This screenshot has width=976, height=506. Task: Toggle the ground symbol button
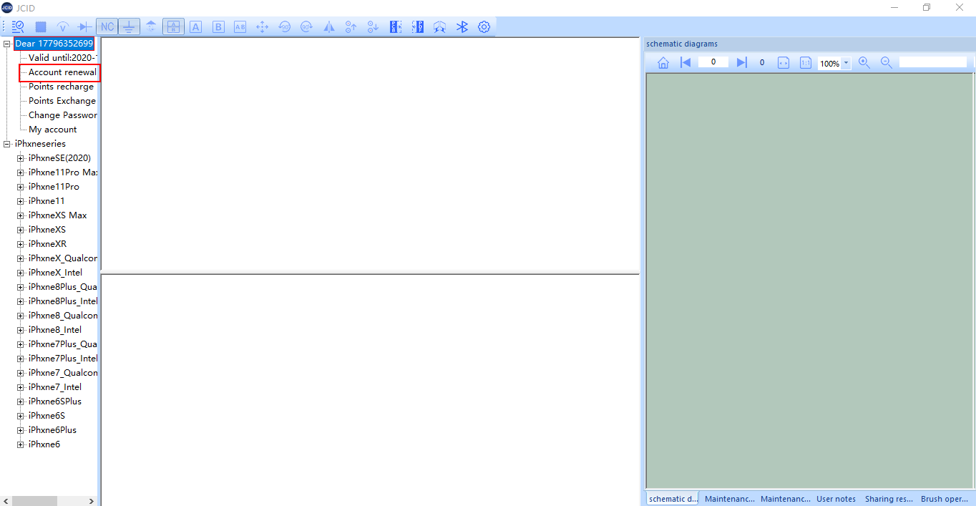129,27
